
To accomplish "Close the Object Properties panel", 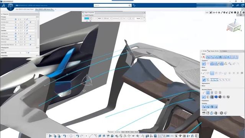I will [x=145, y=13].
